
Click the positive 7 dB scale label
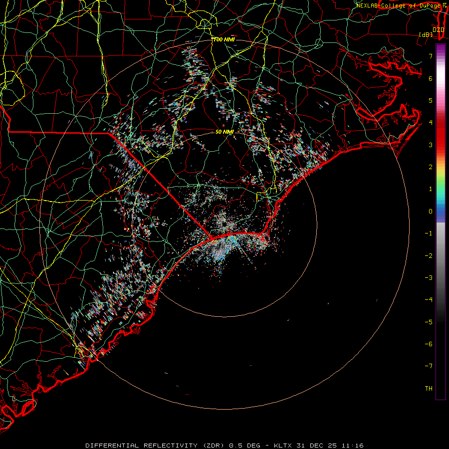(431, 56)
